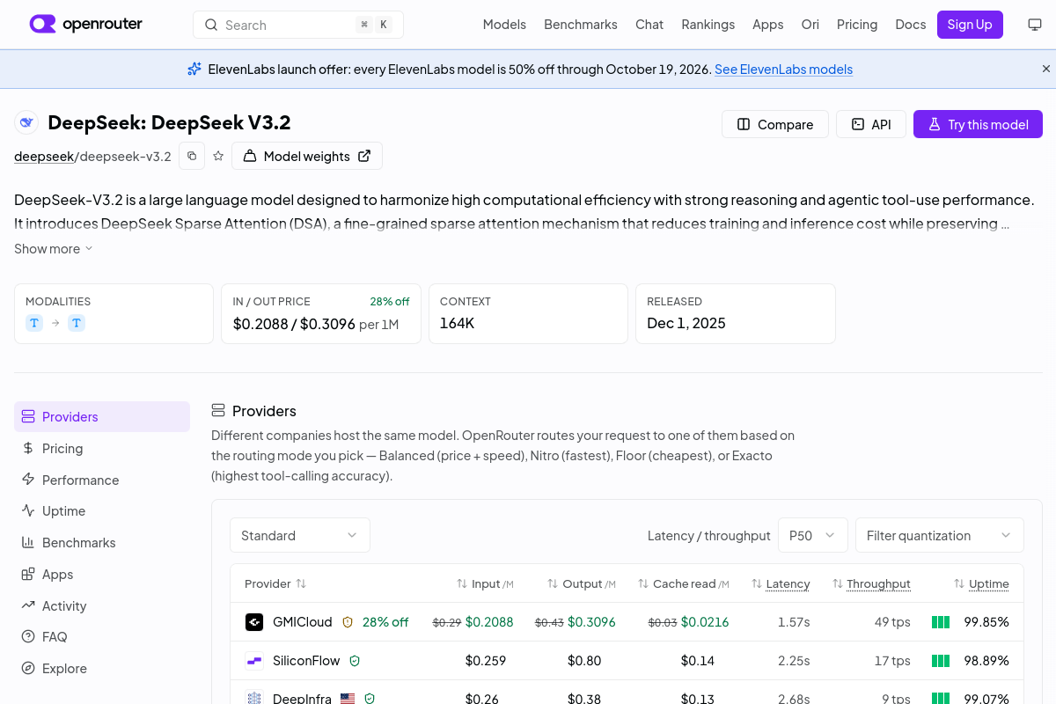The image size is (1056, 704).
Task: Click the search magnifier icon
Action: coord(211,25)
